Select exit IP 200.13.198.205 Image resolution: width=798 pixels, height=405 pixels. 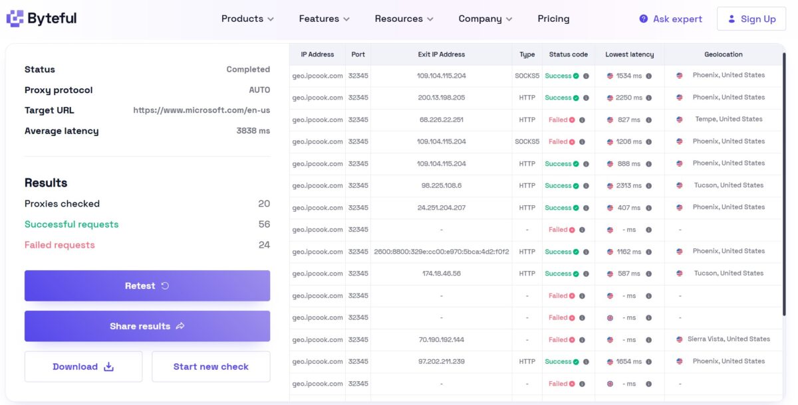click(x=442, y=98)
